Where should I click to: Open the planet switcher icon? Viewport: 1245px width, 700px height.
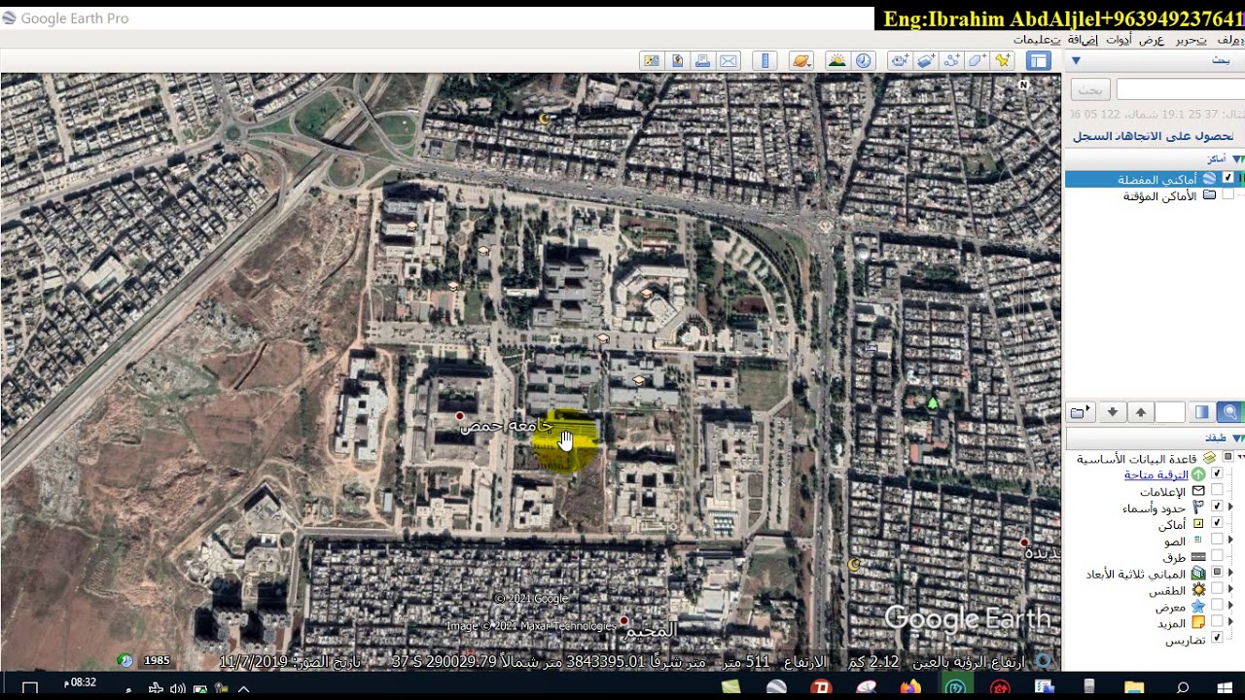[800, 60]
